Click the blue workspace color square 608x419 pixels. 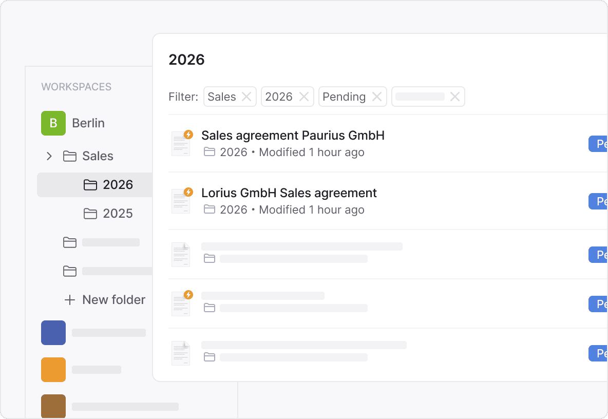click(x=53, y=333)
